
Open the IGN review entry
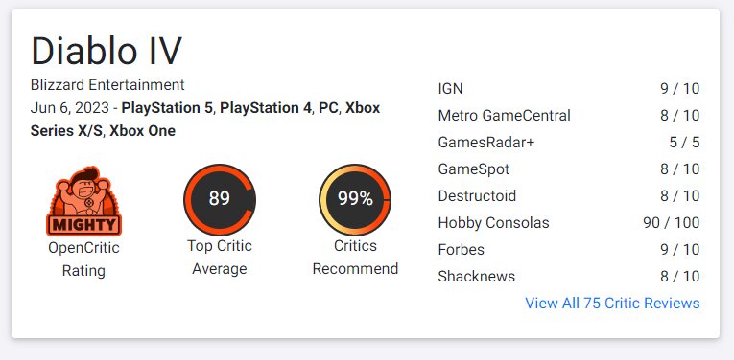(x=569, y=89)
